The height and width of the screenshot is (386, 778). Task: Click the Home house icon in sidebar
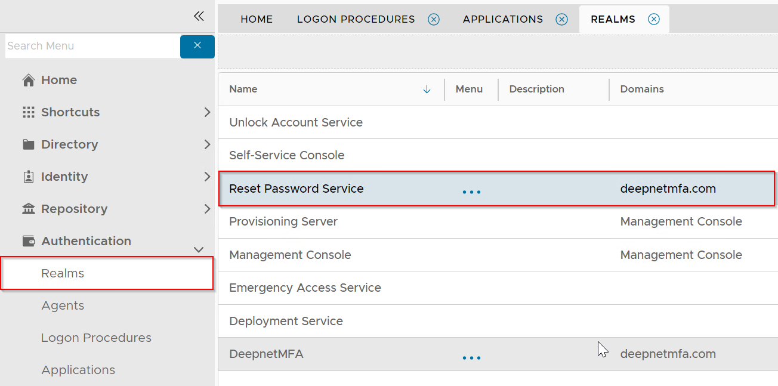(x=28, y=80)
